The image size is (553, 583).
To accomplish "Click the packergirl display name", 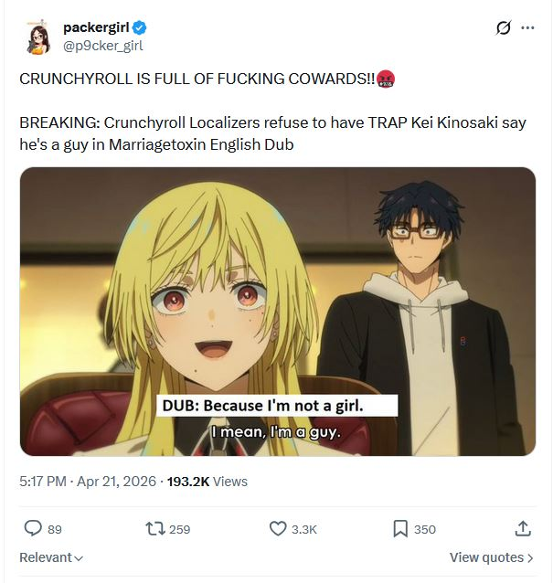I will point(96,27).
